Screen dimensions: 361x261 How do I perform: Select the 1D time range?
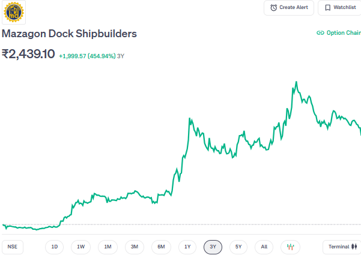tap(54, 247)
